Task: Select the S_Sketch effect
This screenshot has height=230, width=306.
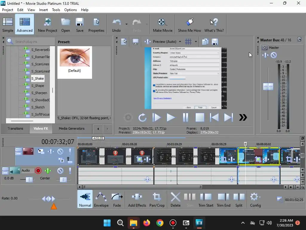Action: pyautogui.click(x=38, y=107)
